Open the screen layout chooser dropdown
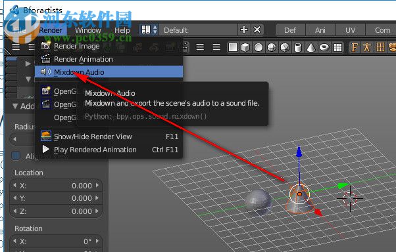396x252 pixels. point(149,30)
